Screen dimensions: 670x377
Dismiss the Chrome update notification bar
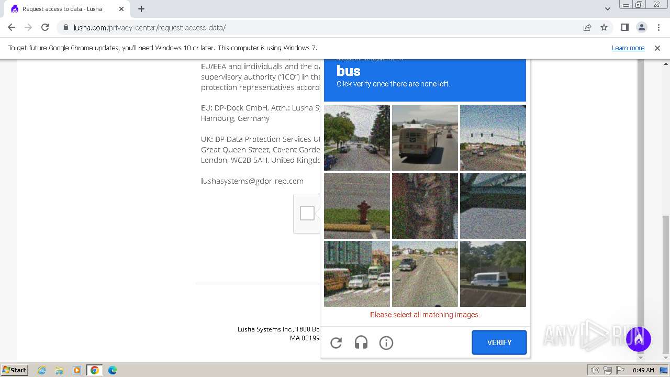[x=657, y=48]
